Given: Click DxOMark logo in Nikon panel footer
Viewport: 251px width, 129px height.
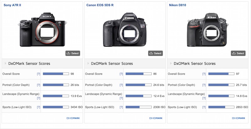Looking at the screenshot, I should [238, 118].
